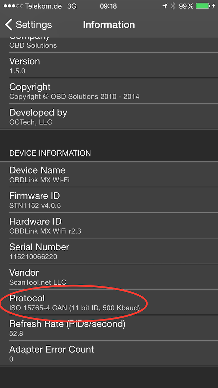Tap the Information title
This screenshot has width=218, height=388.
coord(109,25)
